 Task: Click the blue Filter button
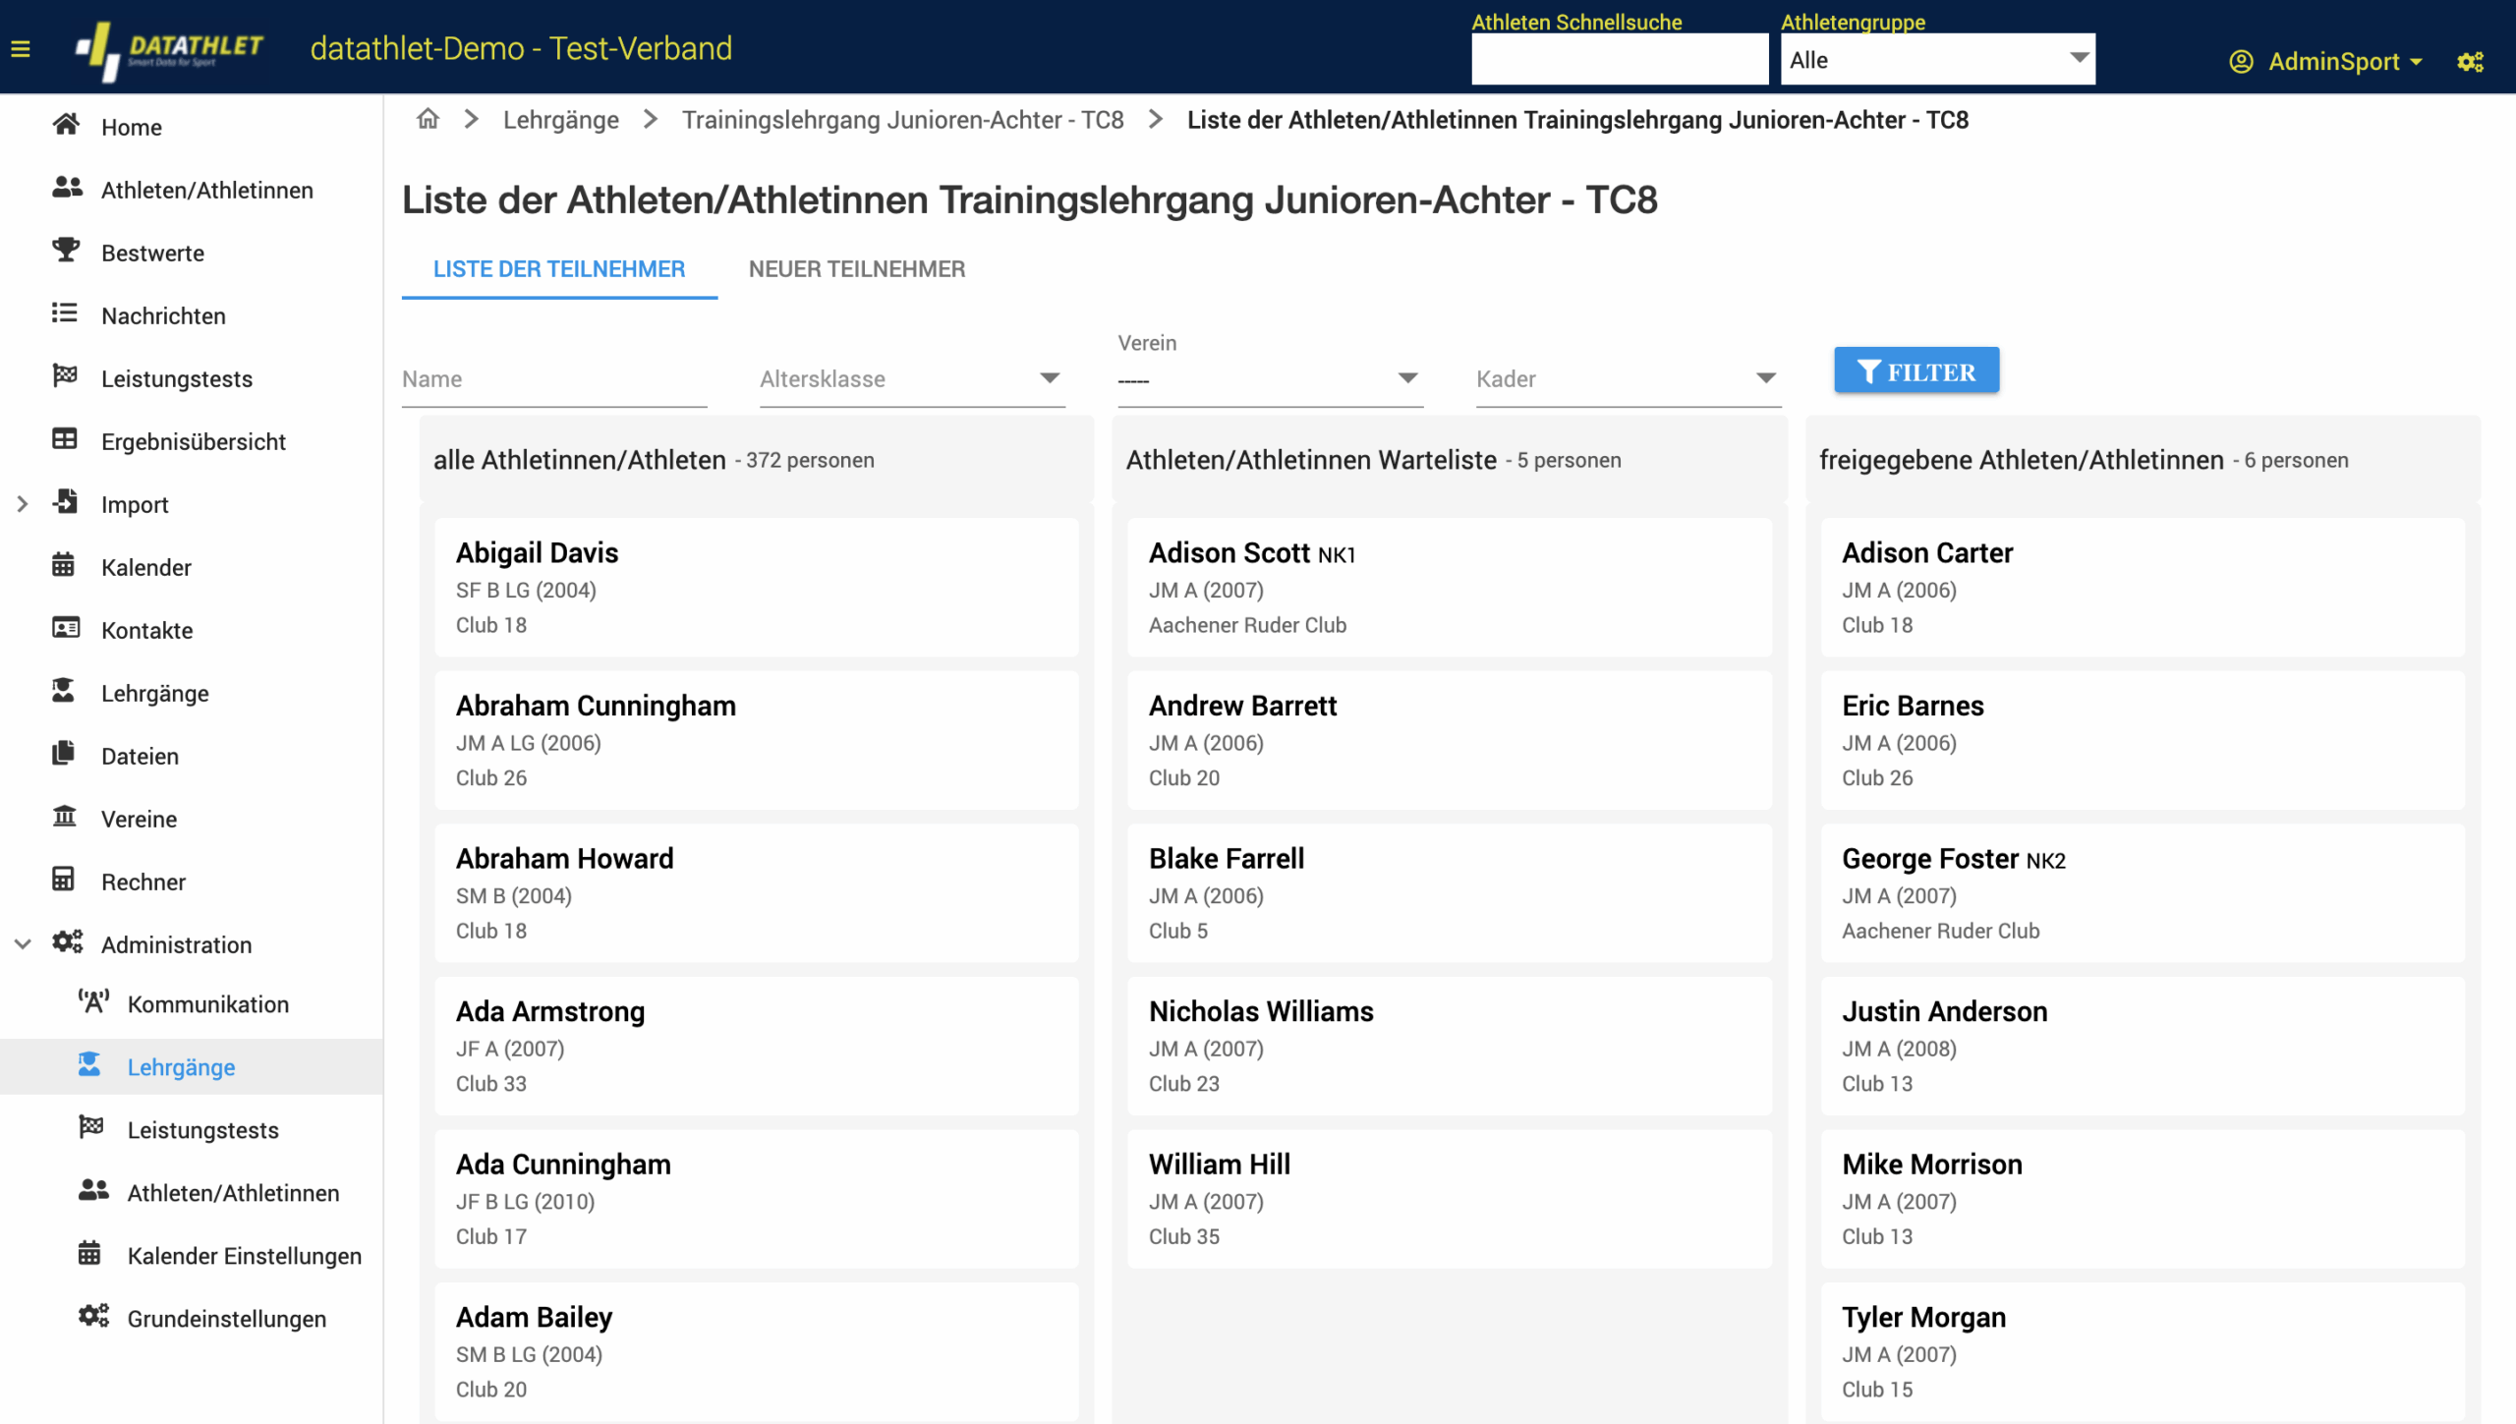[1916, 371]
